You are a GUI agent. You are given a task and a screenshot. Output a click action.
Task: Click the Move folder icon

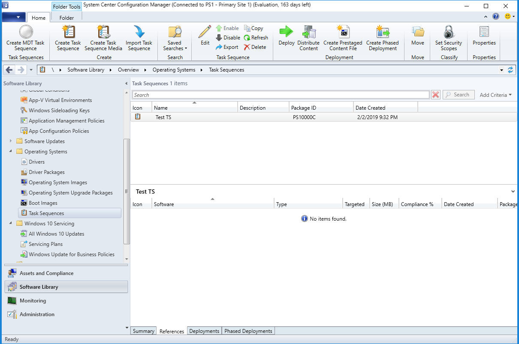(x=418, y=32)
